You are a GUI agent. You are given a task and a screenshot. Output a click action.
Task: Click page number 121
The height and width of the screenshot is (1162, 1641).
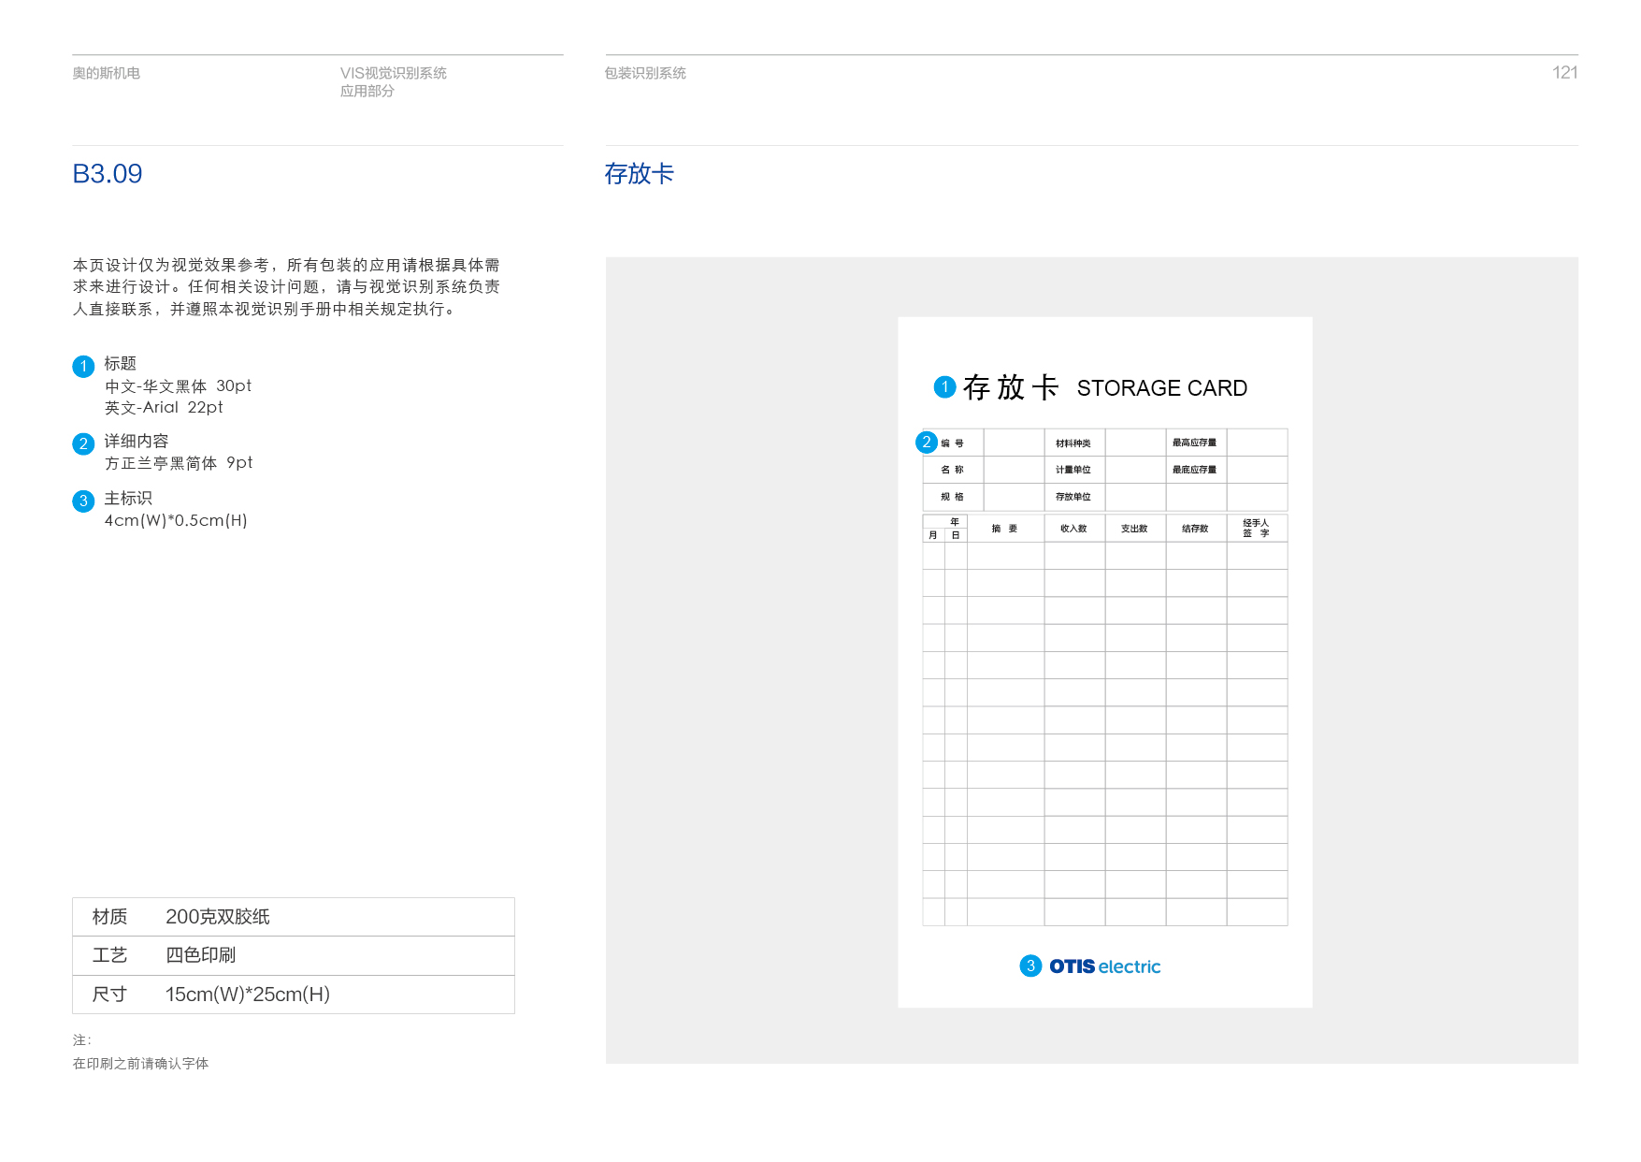click(1564, 73)
